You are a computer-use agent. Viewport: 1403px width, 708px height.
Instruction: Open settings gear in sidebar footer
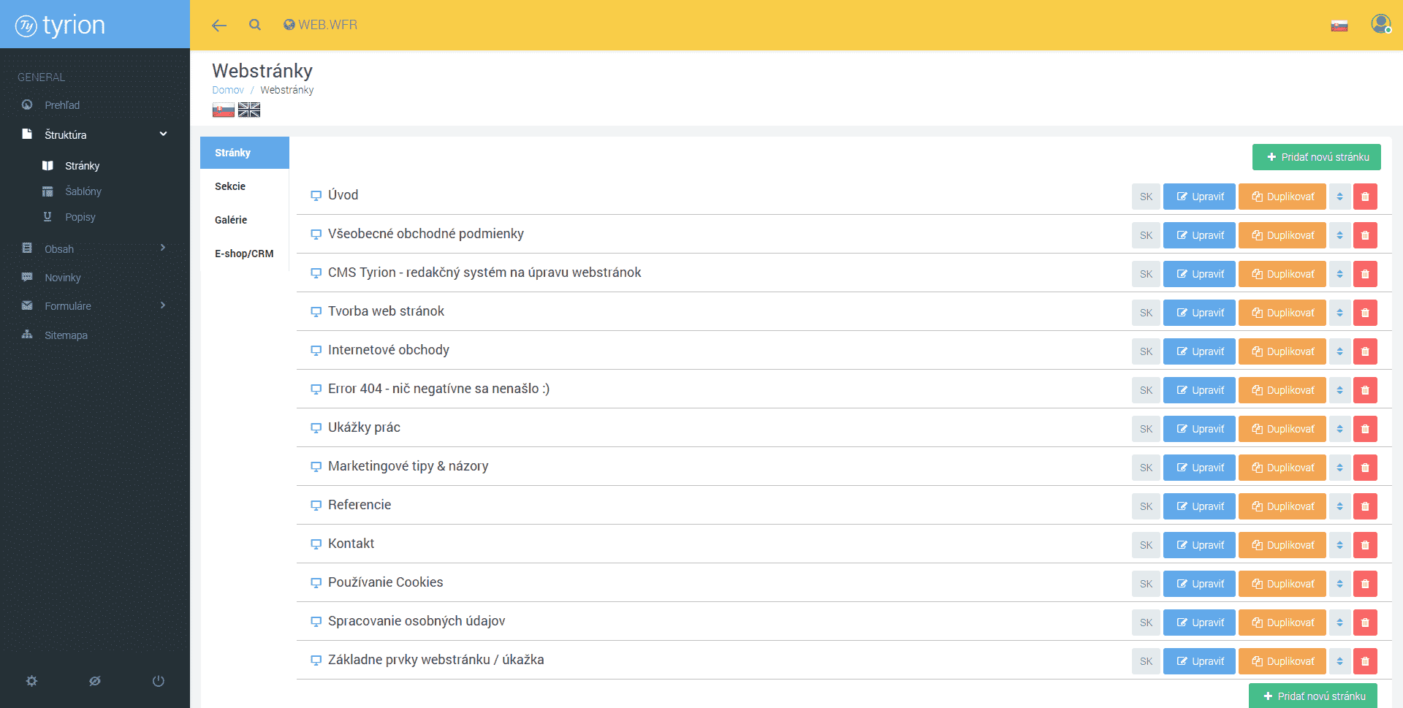(31, 681)
